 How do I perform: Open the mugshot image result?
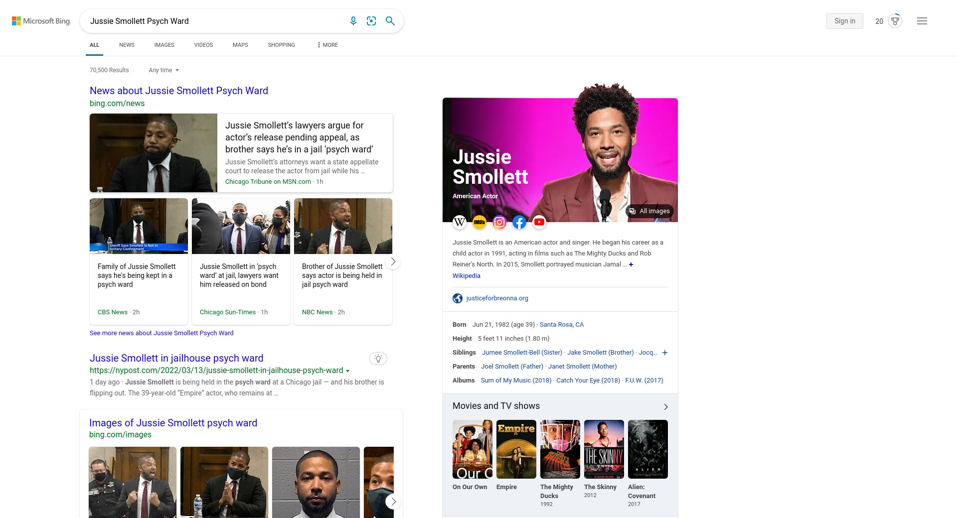316,482
